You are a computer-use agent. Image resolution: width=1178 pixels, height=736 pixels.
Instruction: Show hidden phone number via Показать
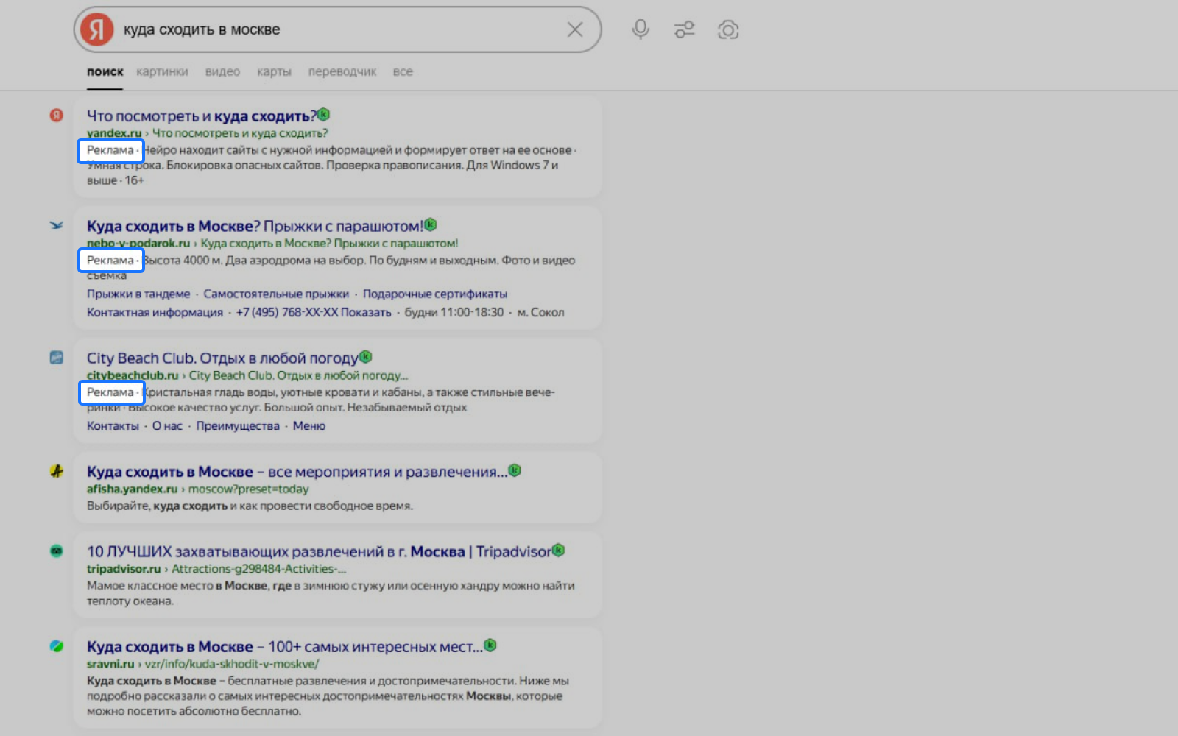click(366, 312)
